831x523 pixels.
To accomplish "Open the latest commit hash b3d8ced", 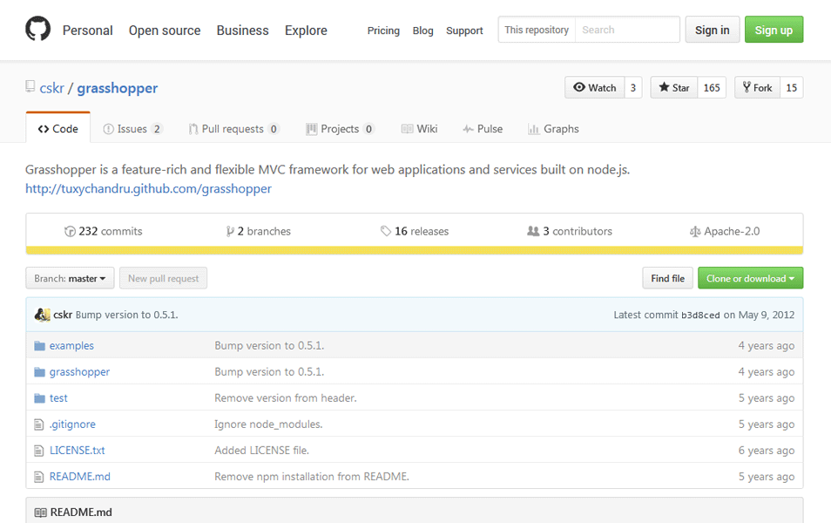I will [700, 315].
